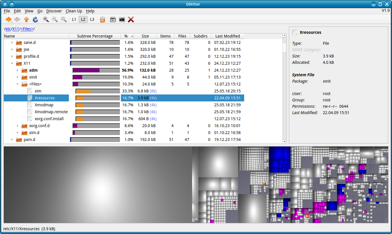Click the Xresources file icon in details panel

pyautogui.click(x=295, y=32)
